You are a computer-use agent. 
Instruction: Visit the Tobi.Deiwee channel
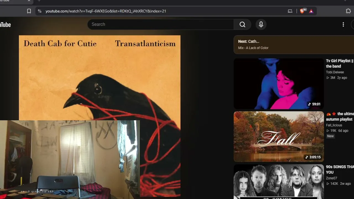click(335, 72)
